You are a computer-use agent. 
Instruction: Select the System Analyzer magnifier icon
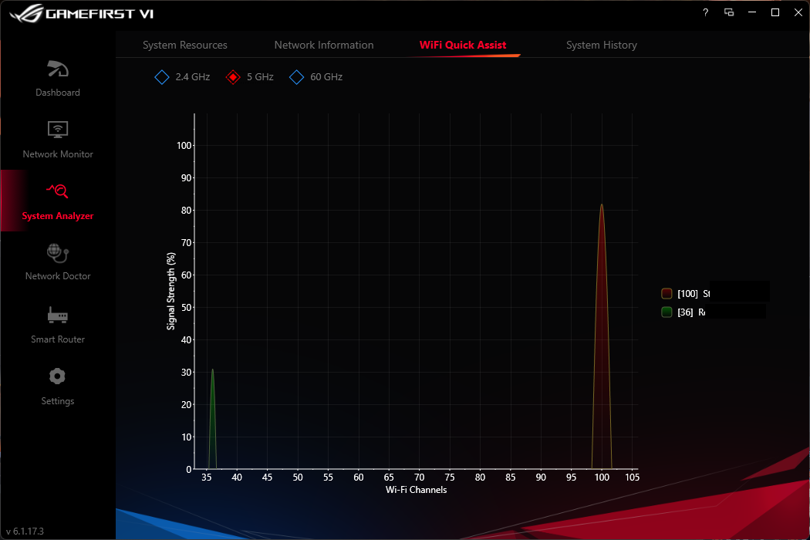coord(57,191)
